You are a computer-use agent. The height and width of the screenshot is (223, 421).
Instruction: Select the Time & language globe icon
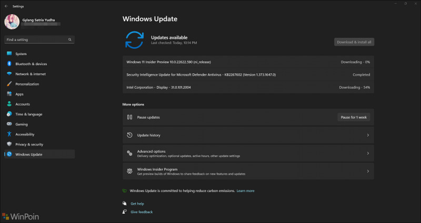(9, 114)
